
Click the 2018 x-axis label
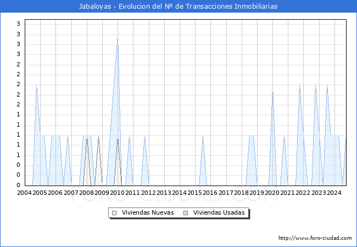[x=241, y=193]
